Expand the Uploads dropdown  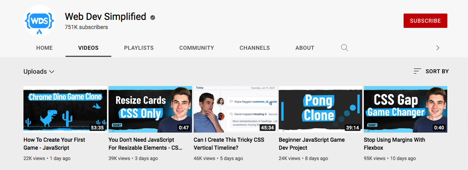pyautogui.click(x=39, y=72)
